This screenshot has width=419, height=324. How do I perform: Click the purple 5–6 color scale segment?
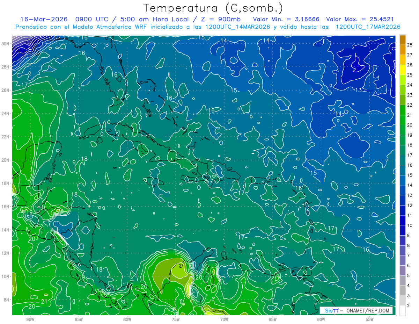pyautogui.click(x=403, y=271)
